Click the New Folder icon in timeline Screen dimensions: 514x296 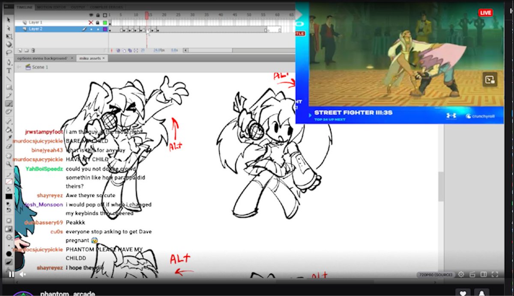point(26,50)
